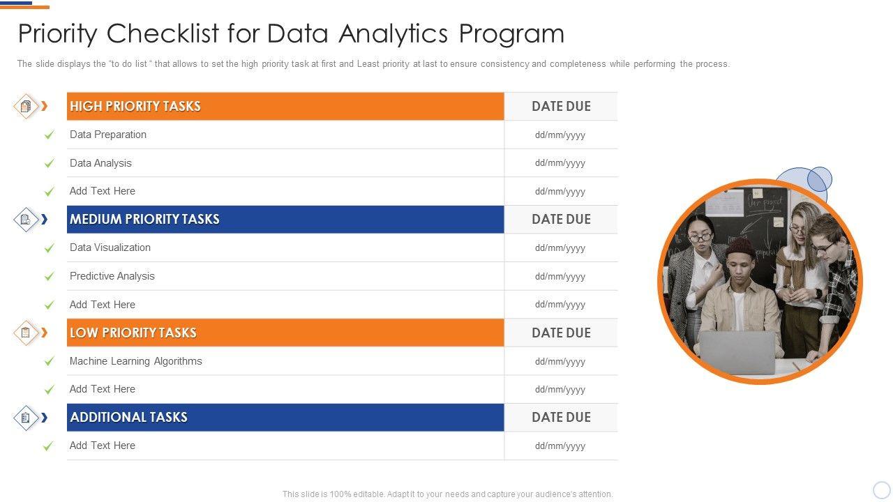The height and width of the screenshot is (502, 893).
Task: Click the circle icon at bottom-right corner
Action: coord(882,489)
